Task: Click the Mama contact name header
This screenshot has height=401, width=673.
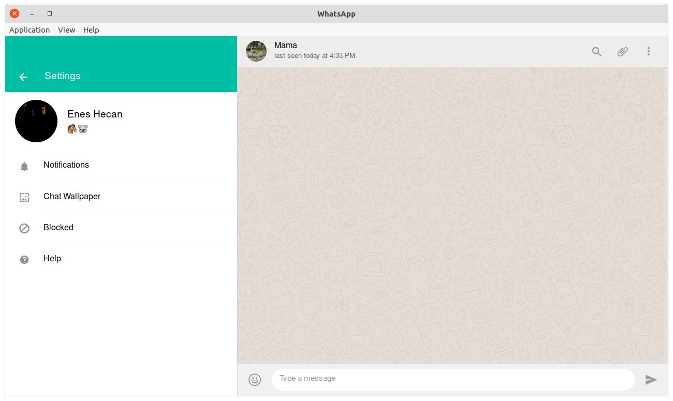Action: [286, 46]
